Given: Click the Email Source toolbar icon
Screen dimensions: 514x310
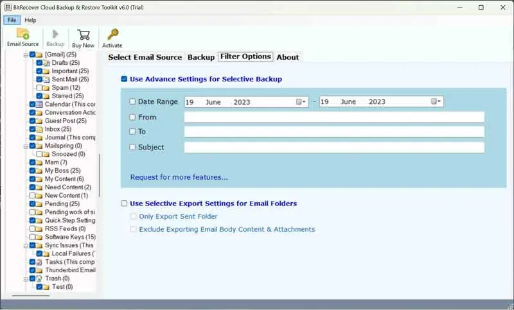Looking at the screenshot, I should (x=22, y=35).
